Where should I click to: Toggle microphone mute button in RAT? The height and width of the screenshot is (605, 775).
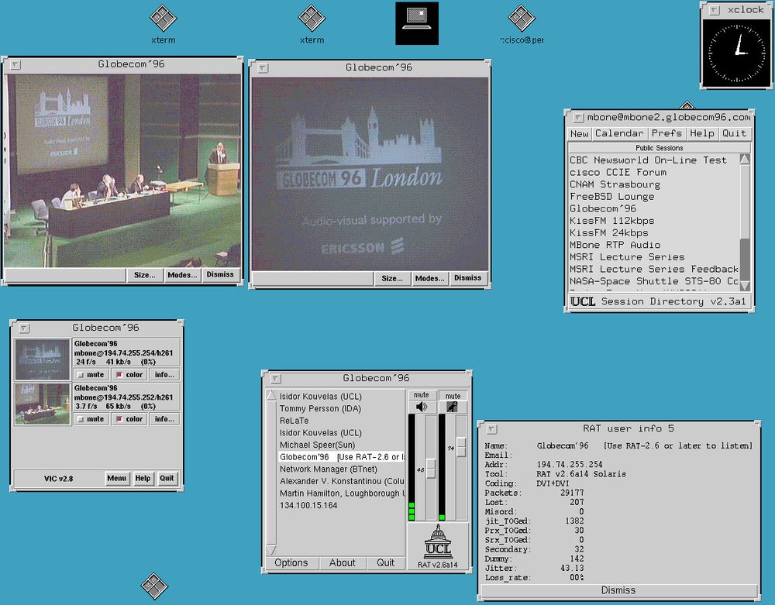(453, 396)
